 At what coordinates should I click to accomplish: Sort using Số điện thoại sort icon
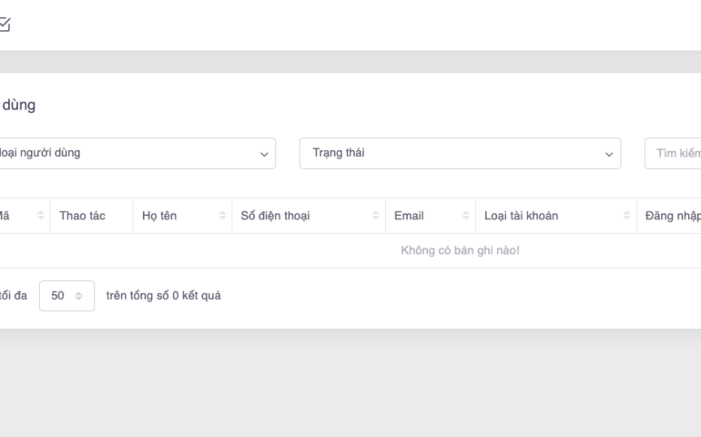[x=375, y=216]
